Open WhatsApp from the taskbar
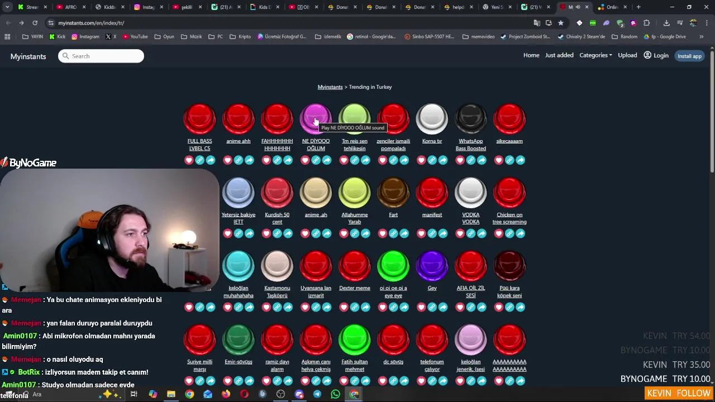 [x=335, y=394]
